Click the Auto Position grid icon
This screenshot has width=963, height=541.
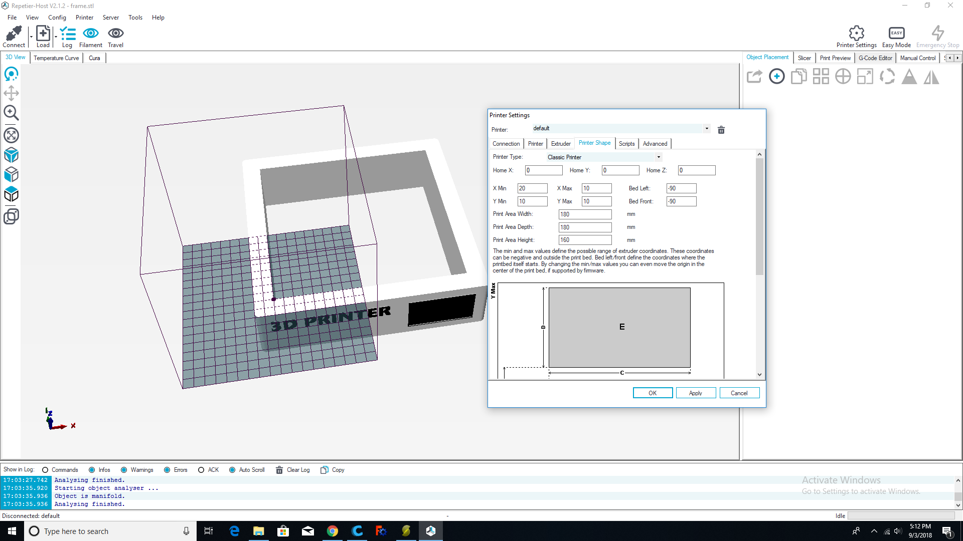(x=821, y=77)
